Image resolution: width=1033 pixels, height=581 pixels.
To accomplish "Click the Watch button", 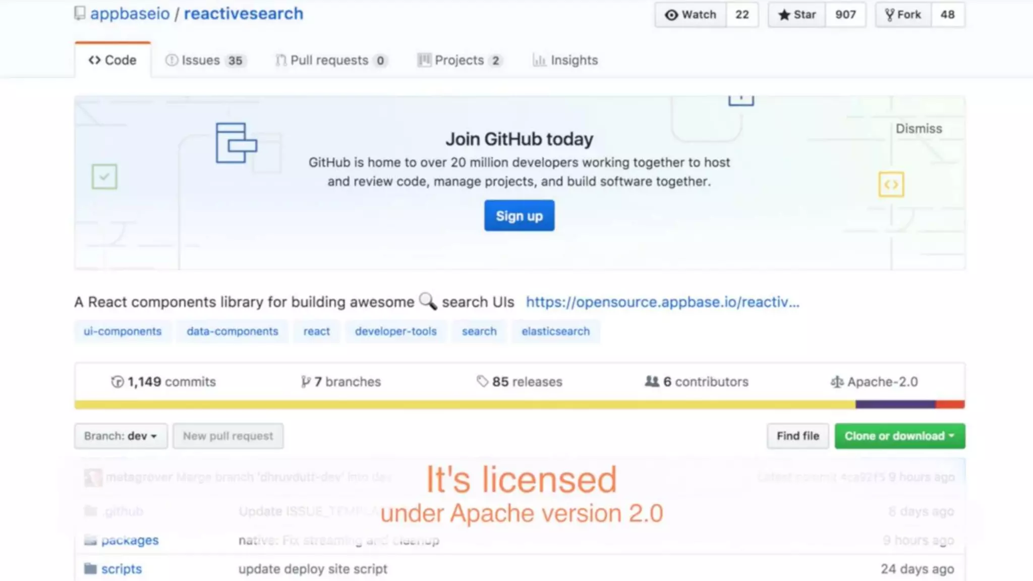I will coord(691,15).
